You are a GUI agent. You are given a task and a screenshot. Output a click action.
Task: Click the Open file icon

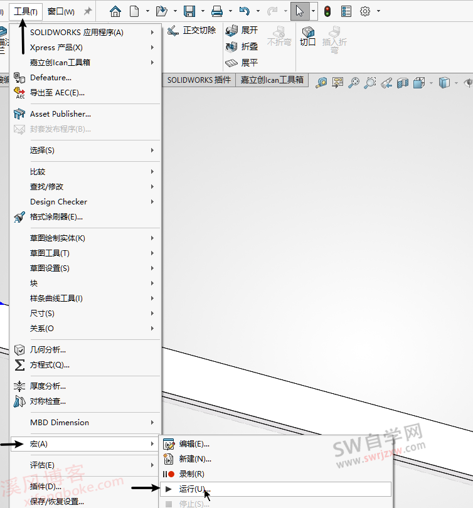(161, 11)
